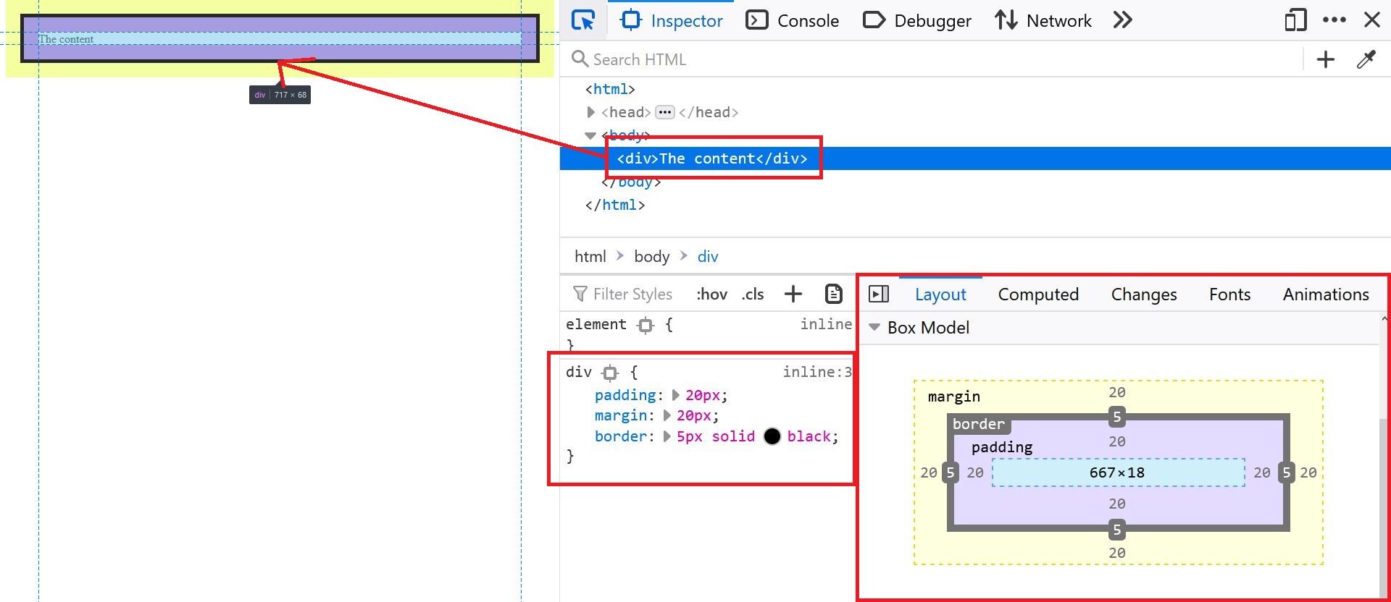Toggle responsive design mode icon

click(x=1295, y=20)
